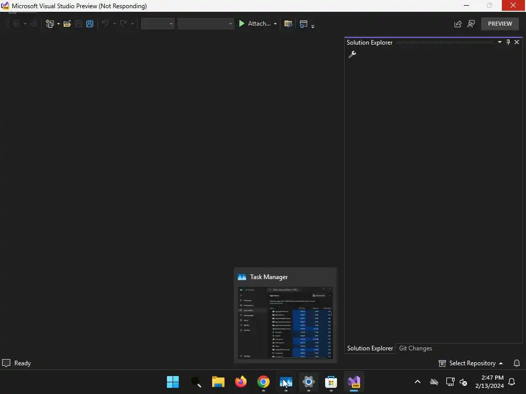Click the OneDrive tray icon

434,382
